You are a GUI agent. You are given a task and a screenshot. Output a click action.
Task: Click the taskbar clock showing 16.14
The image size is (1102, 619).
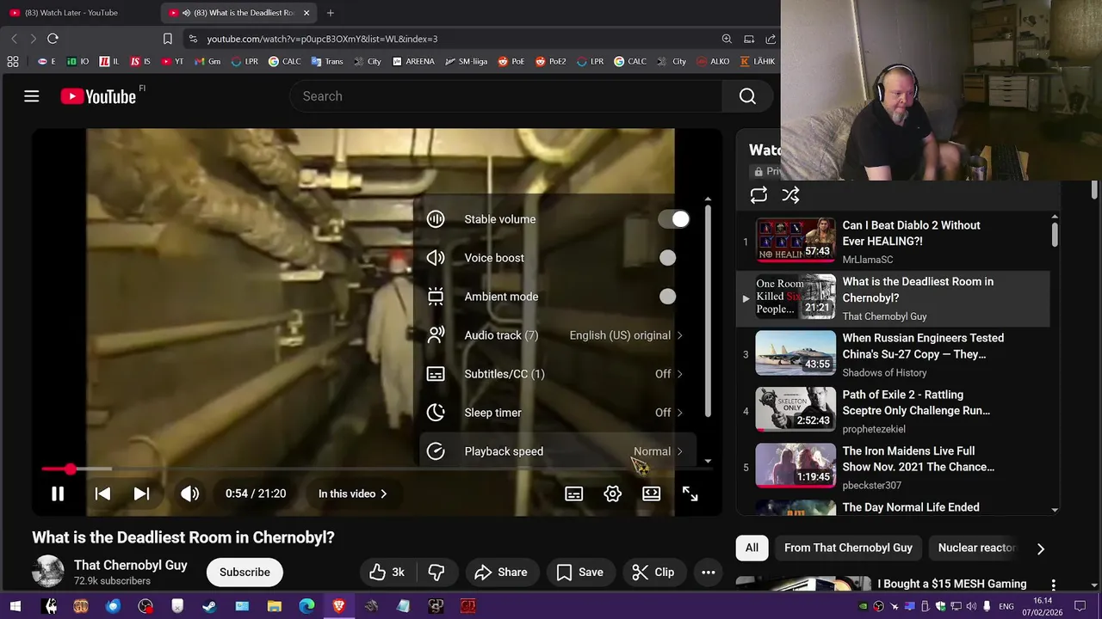point(1043,605)
